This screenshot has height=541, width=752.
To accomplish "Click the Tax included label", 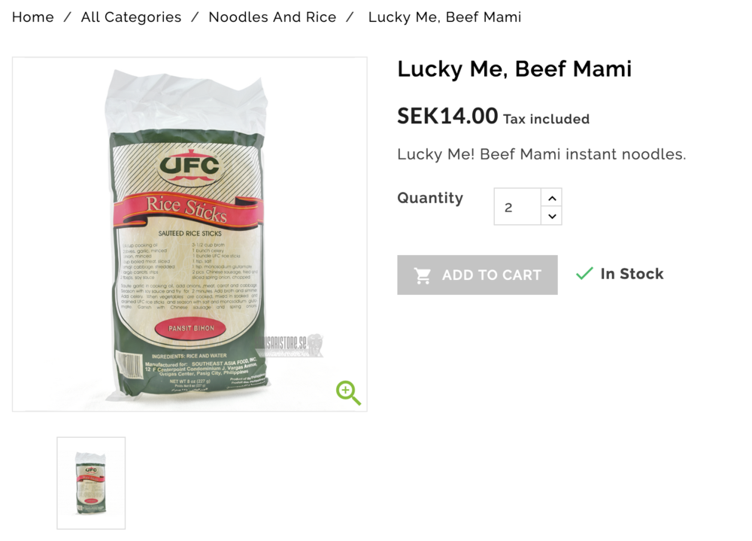I will point(546,119).
